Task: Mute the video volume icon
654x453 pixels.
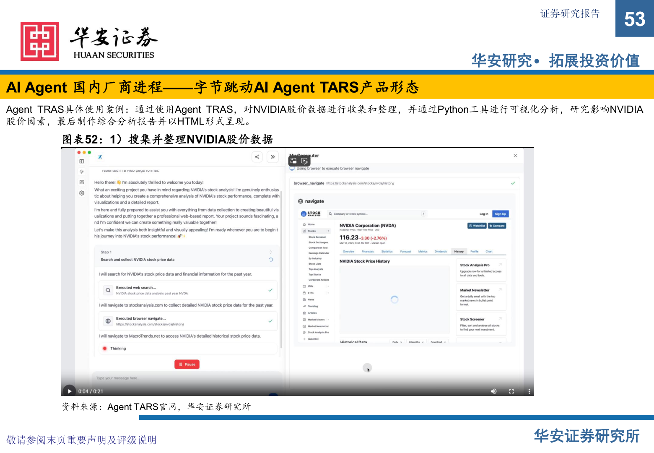Action: click(493, 391)
